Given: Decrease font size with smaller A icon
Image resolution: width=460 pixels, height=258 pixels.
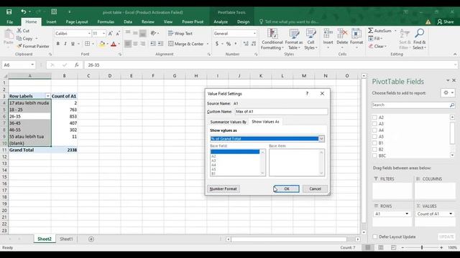Looking at the screenshot, I should pos(118,34).
